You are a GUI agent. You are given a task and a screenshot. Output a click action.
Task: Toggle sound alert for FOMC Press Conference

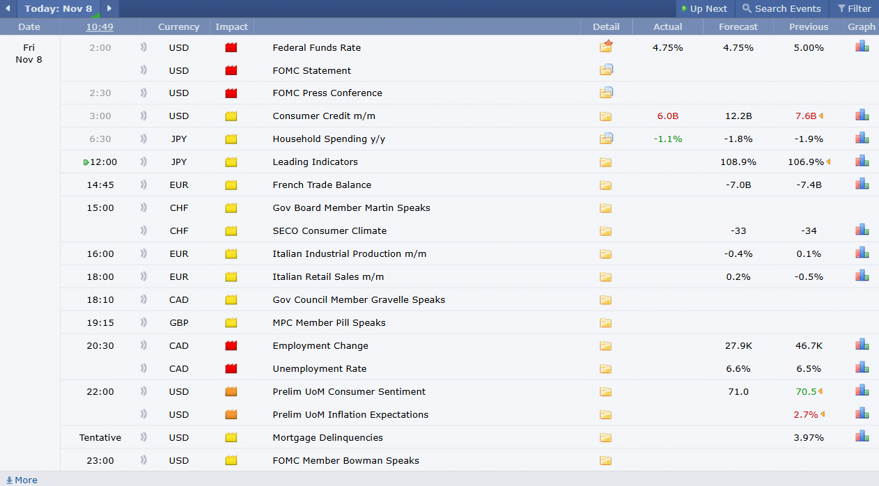[x=143, y=93]
